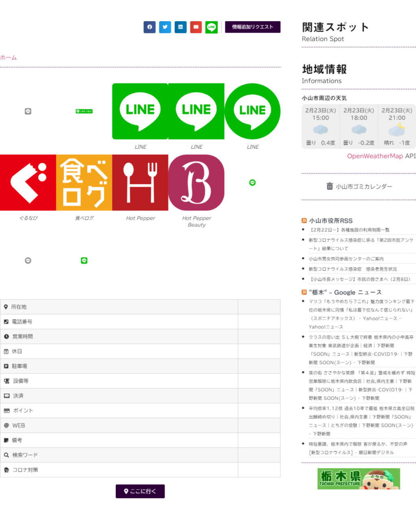Click the Hot Pepper Beauty caption
Screen dimensions: 416x520
point(197,221)
